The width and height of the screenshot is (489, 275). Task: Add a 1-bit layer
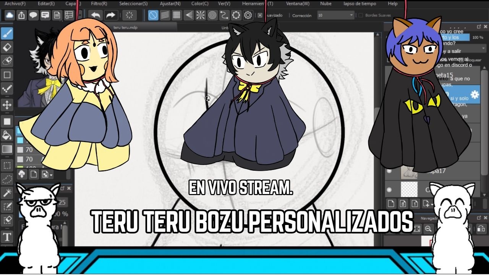click(x=415, y=203)
